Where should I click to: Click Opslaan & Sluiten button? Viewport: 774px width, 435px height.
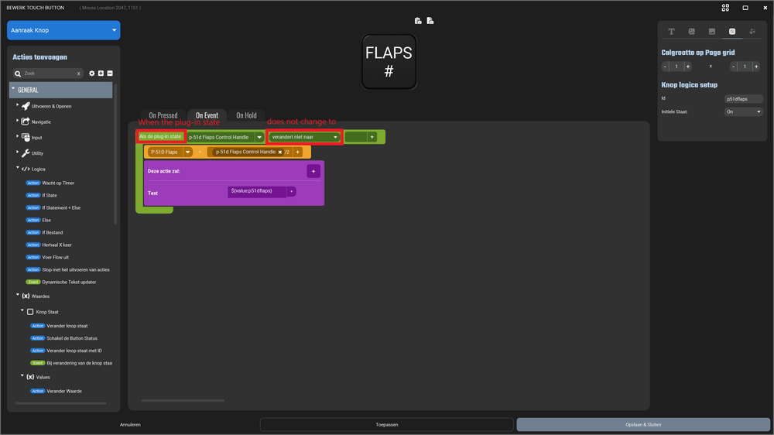643,425
